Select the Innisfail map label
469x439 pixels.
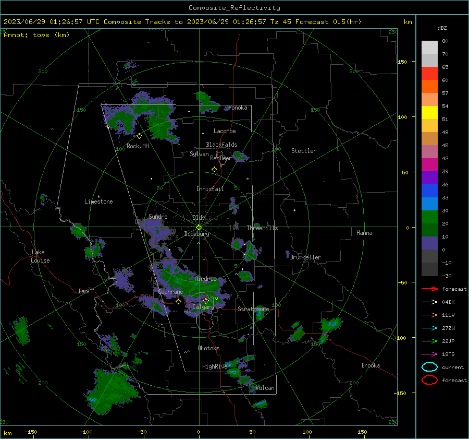coord(210,189)
